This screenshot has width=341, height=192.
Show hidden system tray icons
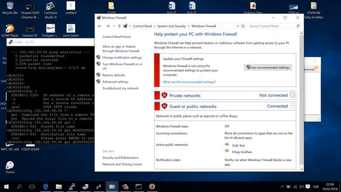coord(282,187)
